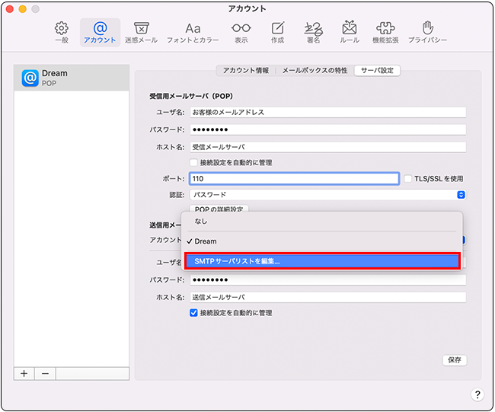Select the 迷惑メール junk mail icon

pos(141,32)
